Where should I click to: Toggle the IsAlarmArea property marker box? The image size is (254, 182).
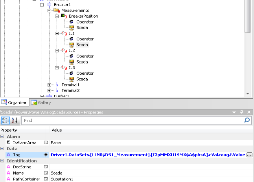(x=46, y=142)
